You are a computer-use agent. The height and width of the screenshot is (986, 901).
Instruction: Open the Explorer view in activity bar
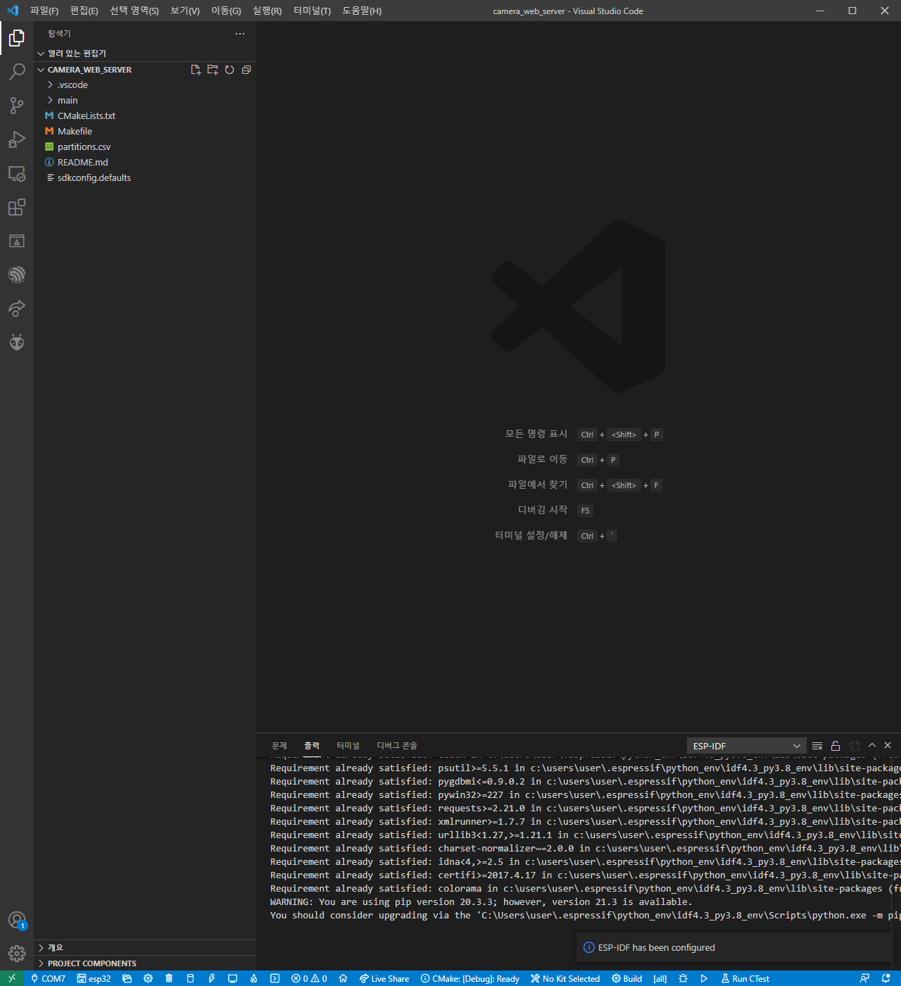click(x=17, y=38)
